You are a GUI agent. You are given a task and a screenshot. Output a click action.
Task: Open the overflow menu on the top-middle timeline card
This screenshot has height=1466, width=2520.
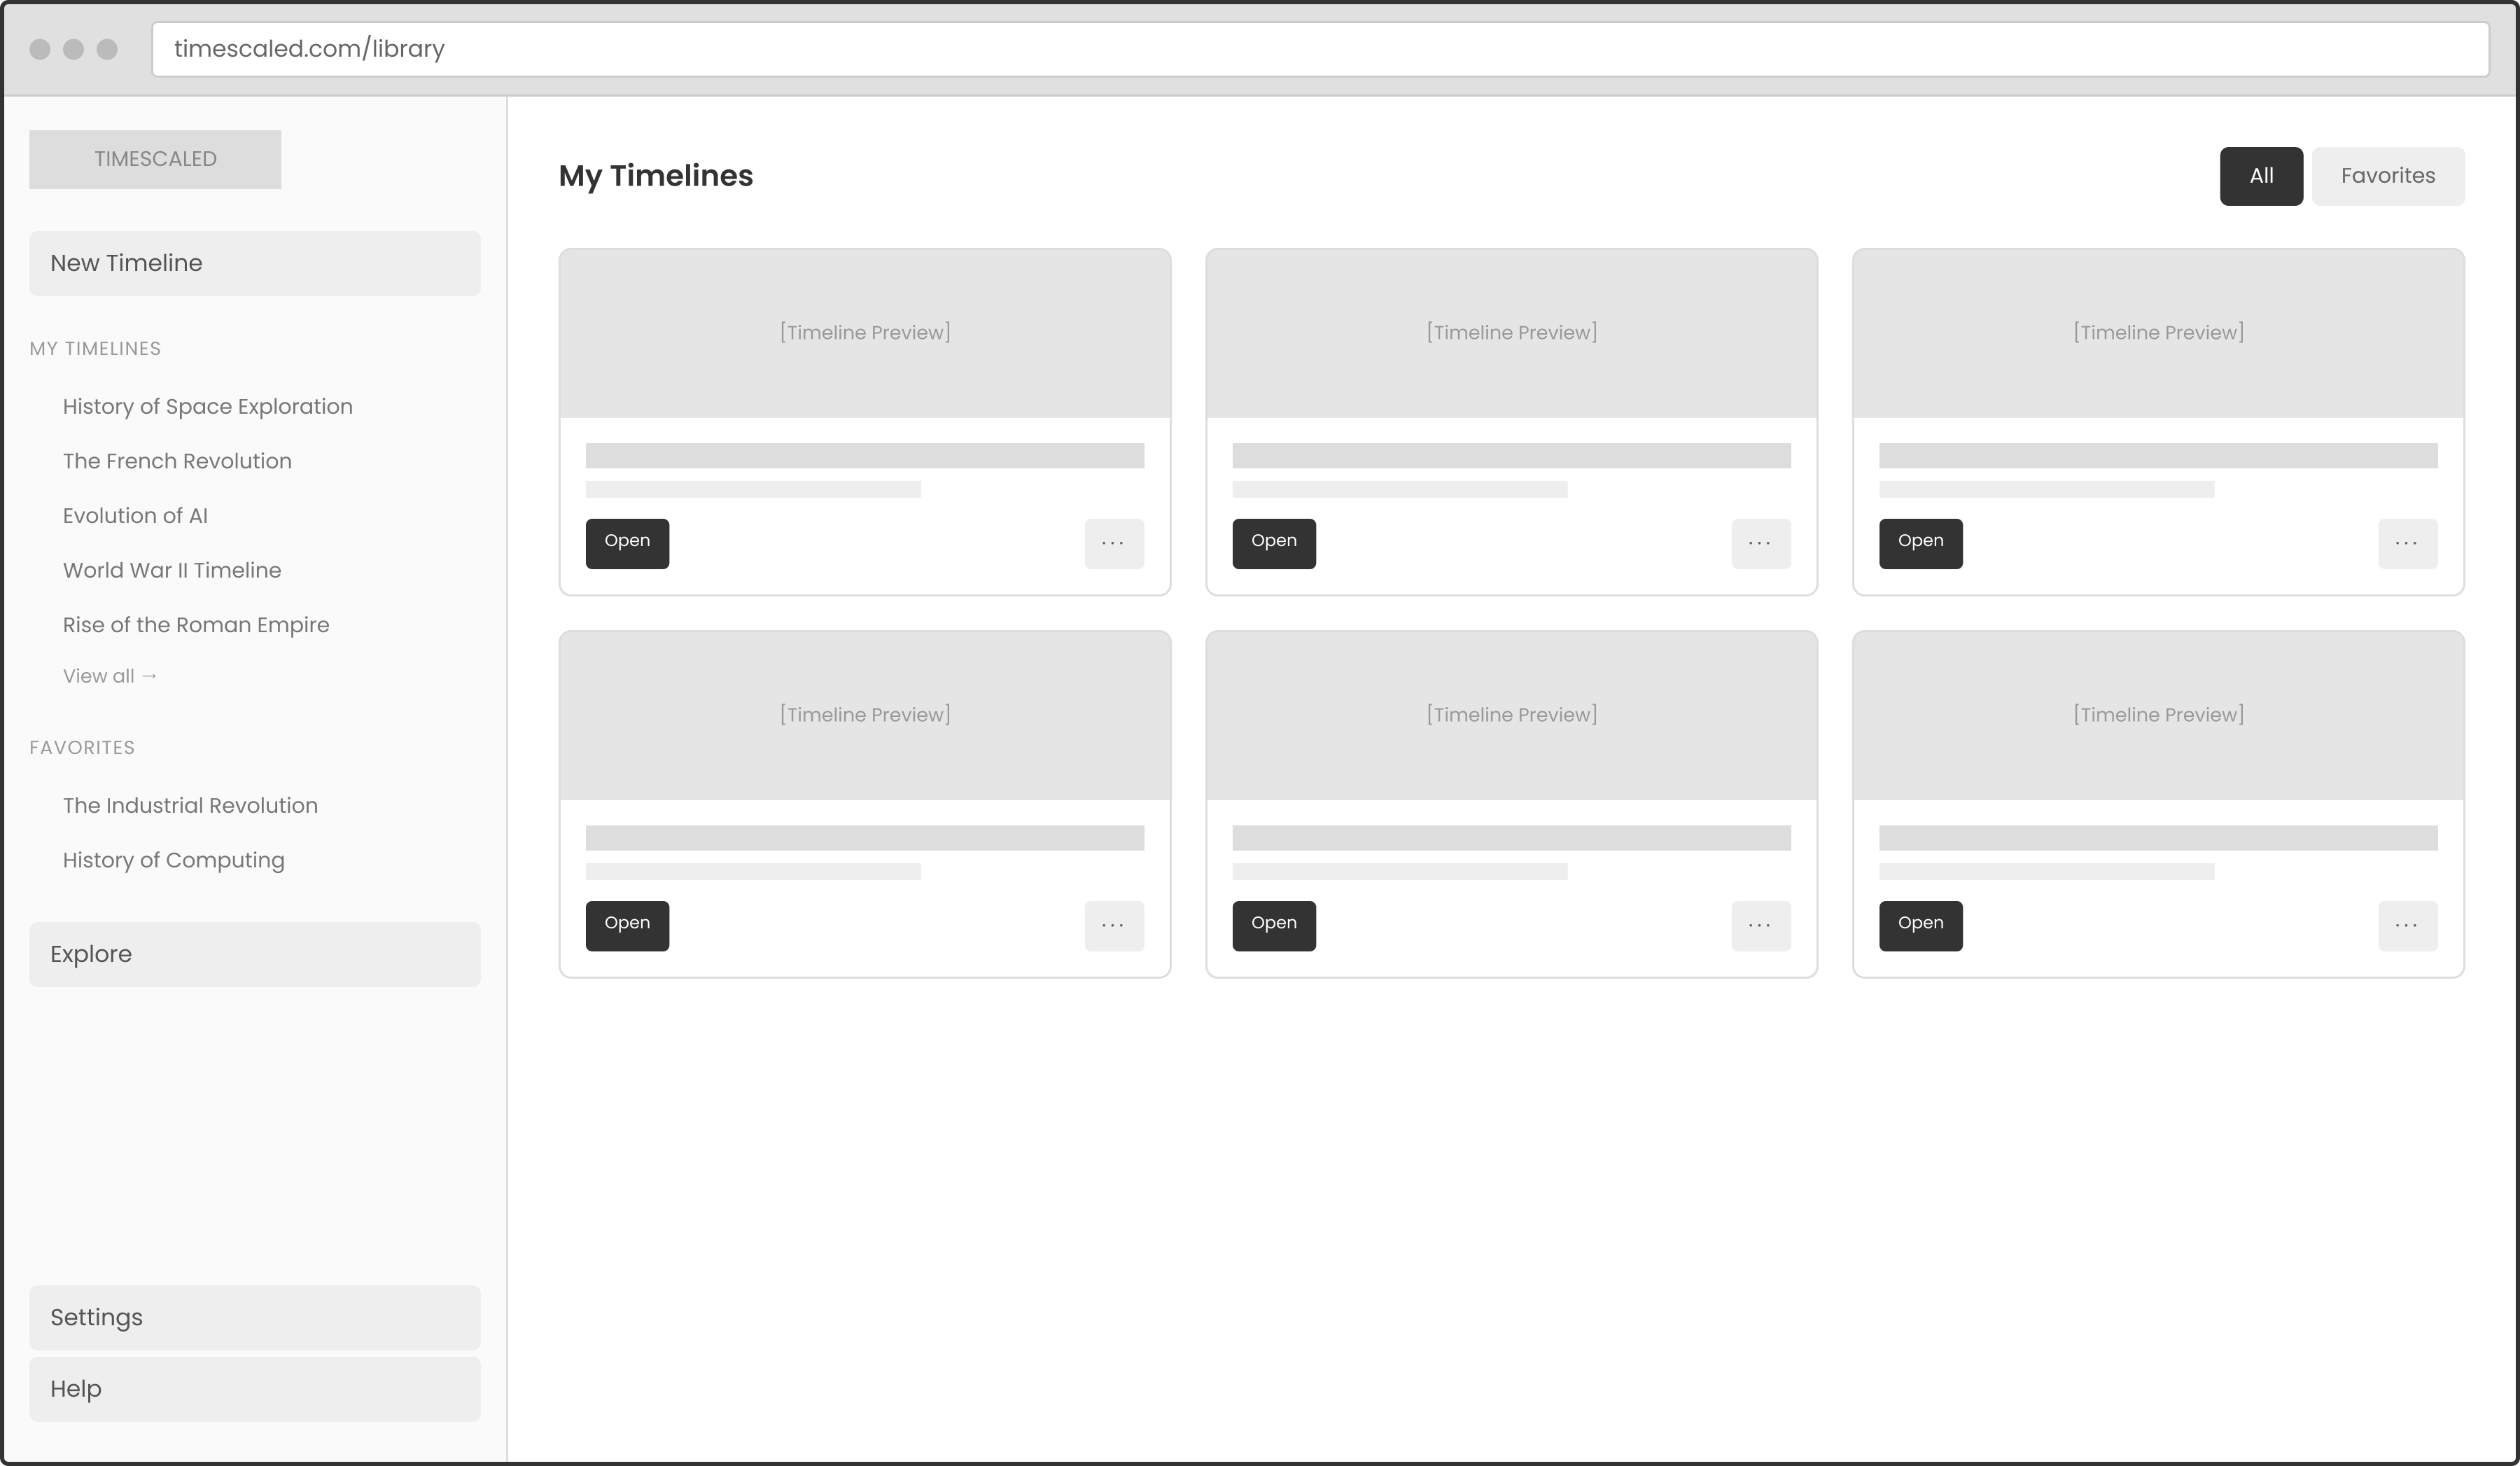pyautogui.click(x=1760, y=543)
